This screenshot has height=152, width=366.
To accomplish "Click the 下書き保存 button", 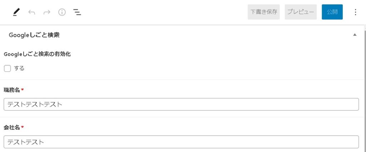I will [x=264, y=12].
